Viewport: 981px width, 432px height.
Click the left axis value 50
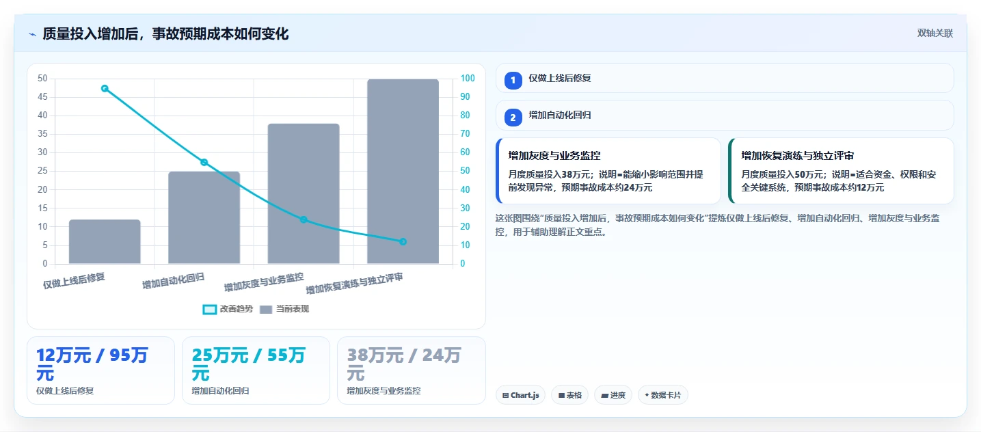[x=42, y=79]
